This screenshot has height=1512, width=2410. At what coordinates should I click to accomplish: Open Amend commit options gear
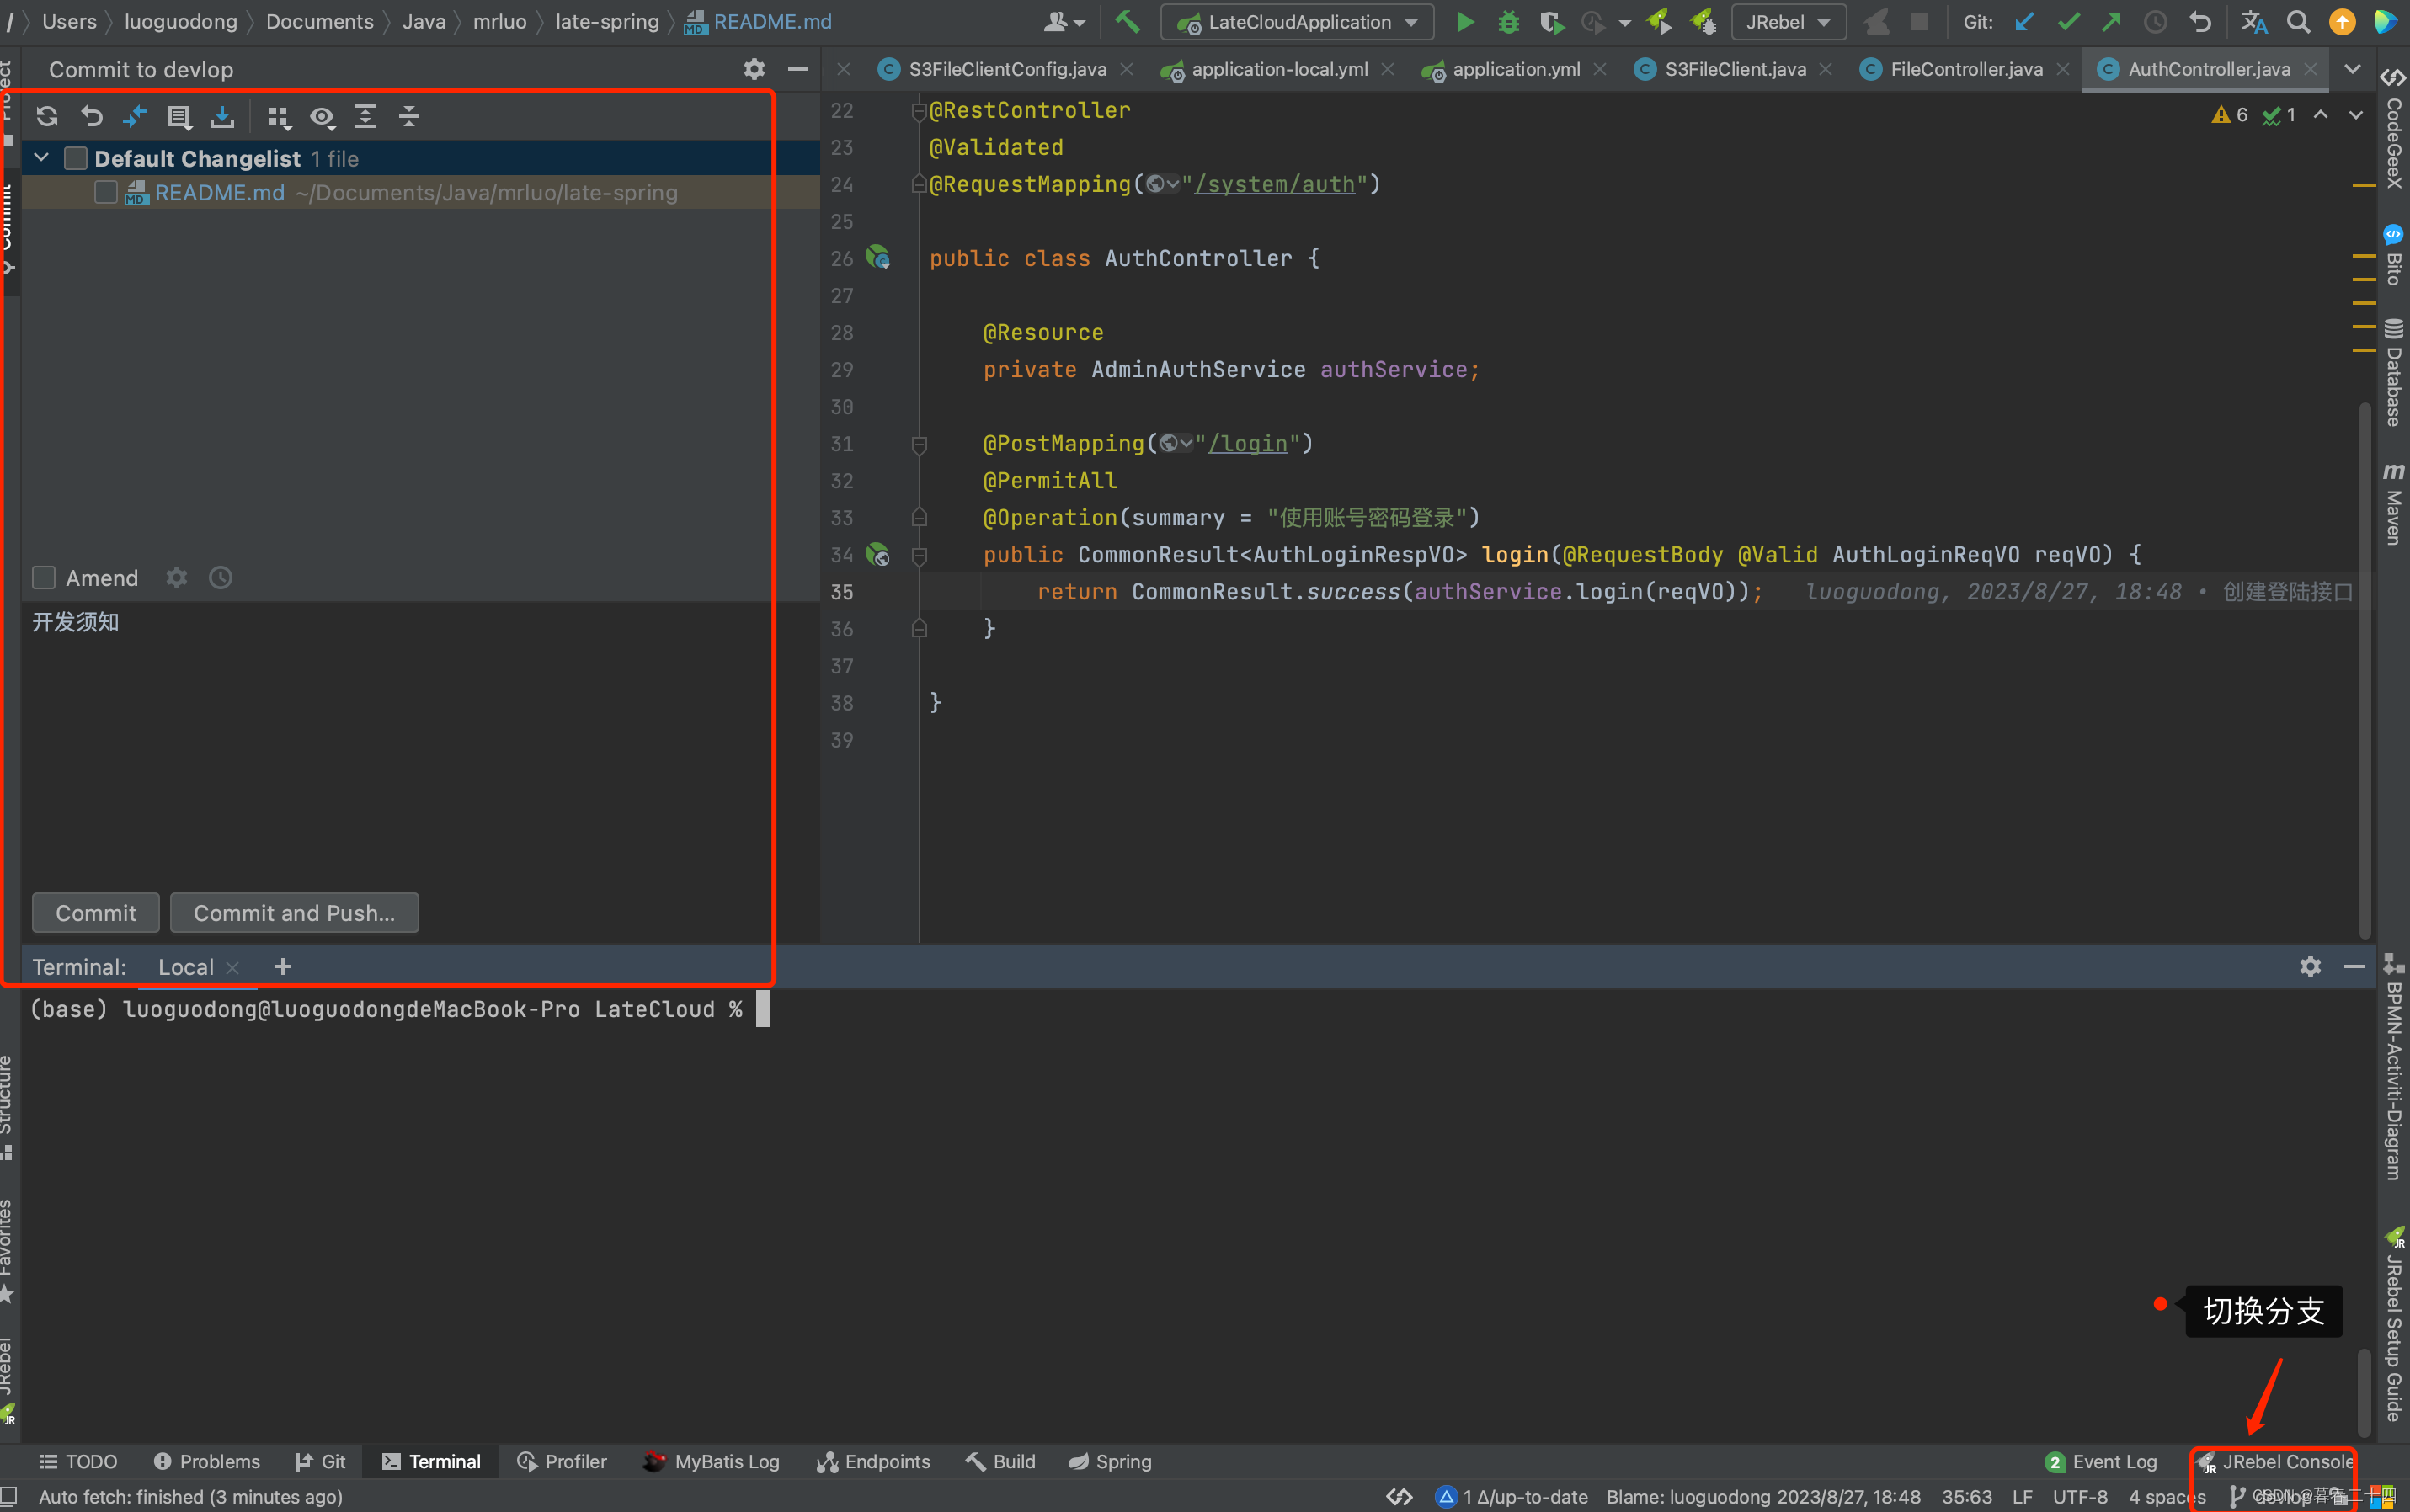point(177,577)
